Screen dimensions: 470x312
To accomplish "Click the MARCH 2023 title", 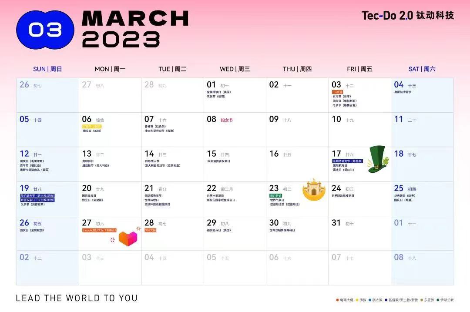I will [x=135, y=29].
